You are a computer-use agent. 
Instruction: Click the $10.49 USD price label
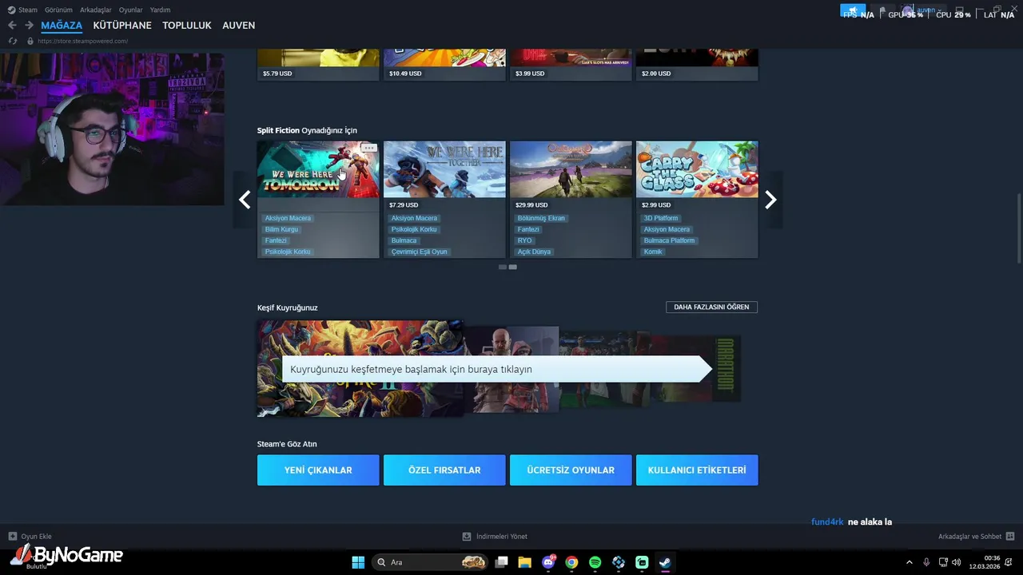[x=405, y=73]
